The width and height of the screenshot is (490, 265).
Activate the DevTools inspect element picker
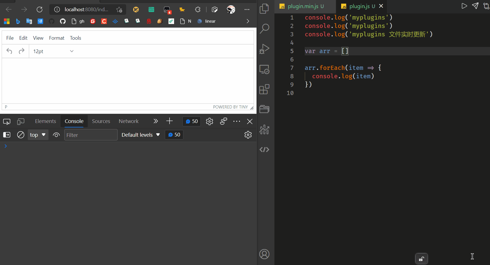tap(7, 122)
